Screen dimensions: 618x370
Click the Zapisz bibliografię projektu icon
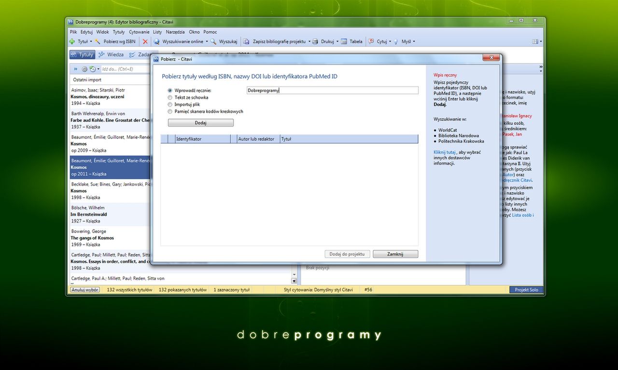click(x=247, y=42)
